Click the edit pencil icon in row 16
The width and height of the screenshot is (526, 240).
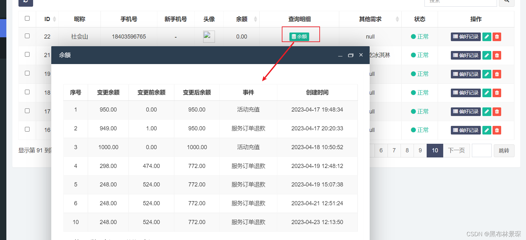[x=487, y=130]
